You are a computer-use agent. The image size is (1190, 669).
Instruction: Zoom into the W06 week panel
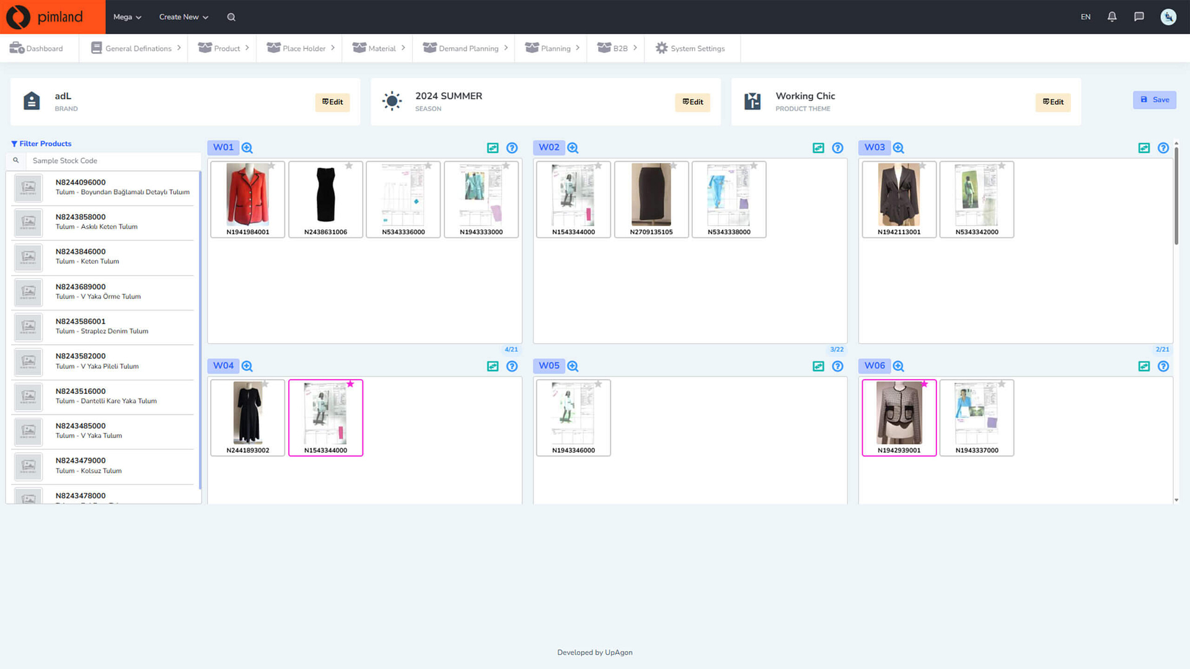point(898,366)
